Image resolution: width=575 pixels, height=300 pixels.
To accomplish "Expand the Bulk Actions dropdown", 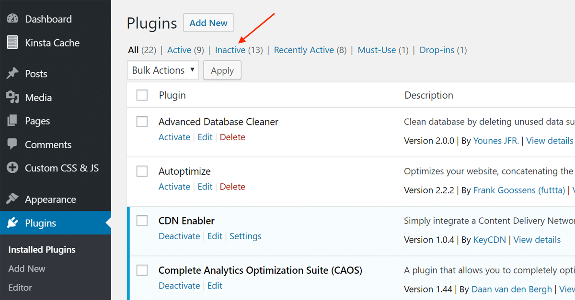I will (163, 70).
